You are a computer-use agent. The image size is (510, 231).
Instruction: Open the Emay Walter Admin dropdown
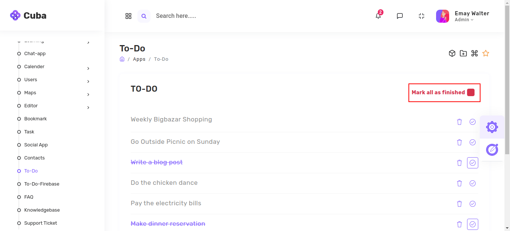click(x=472, y=16)
